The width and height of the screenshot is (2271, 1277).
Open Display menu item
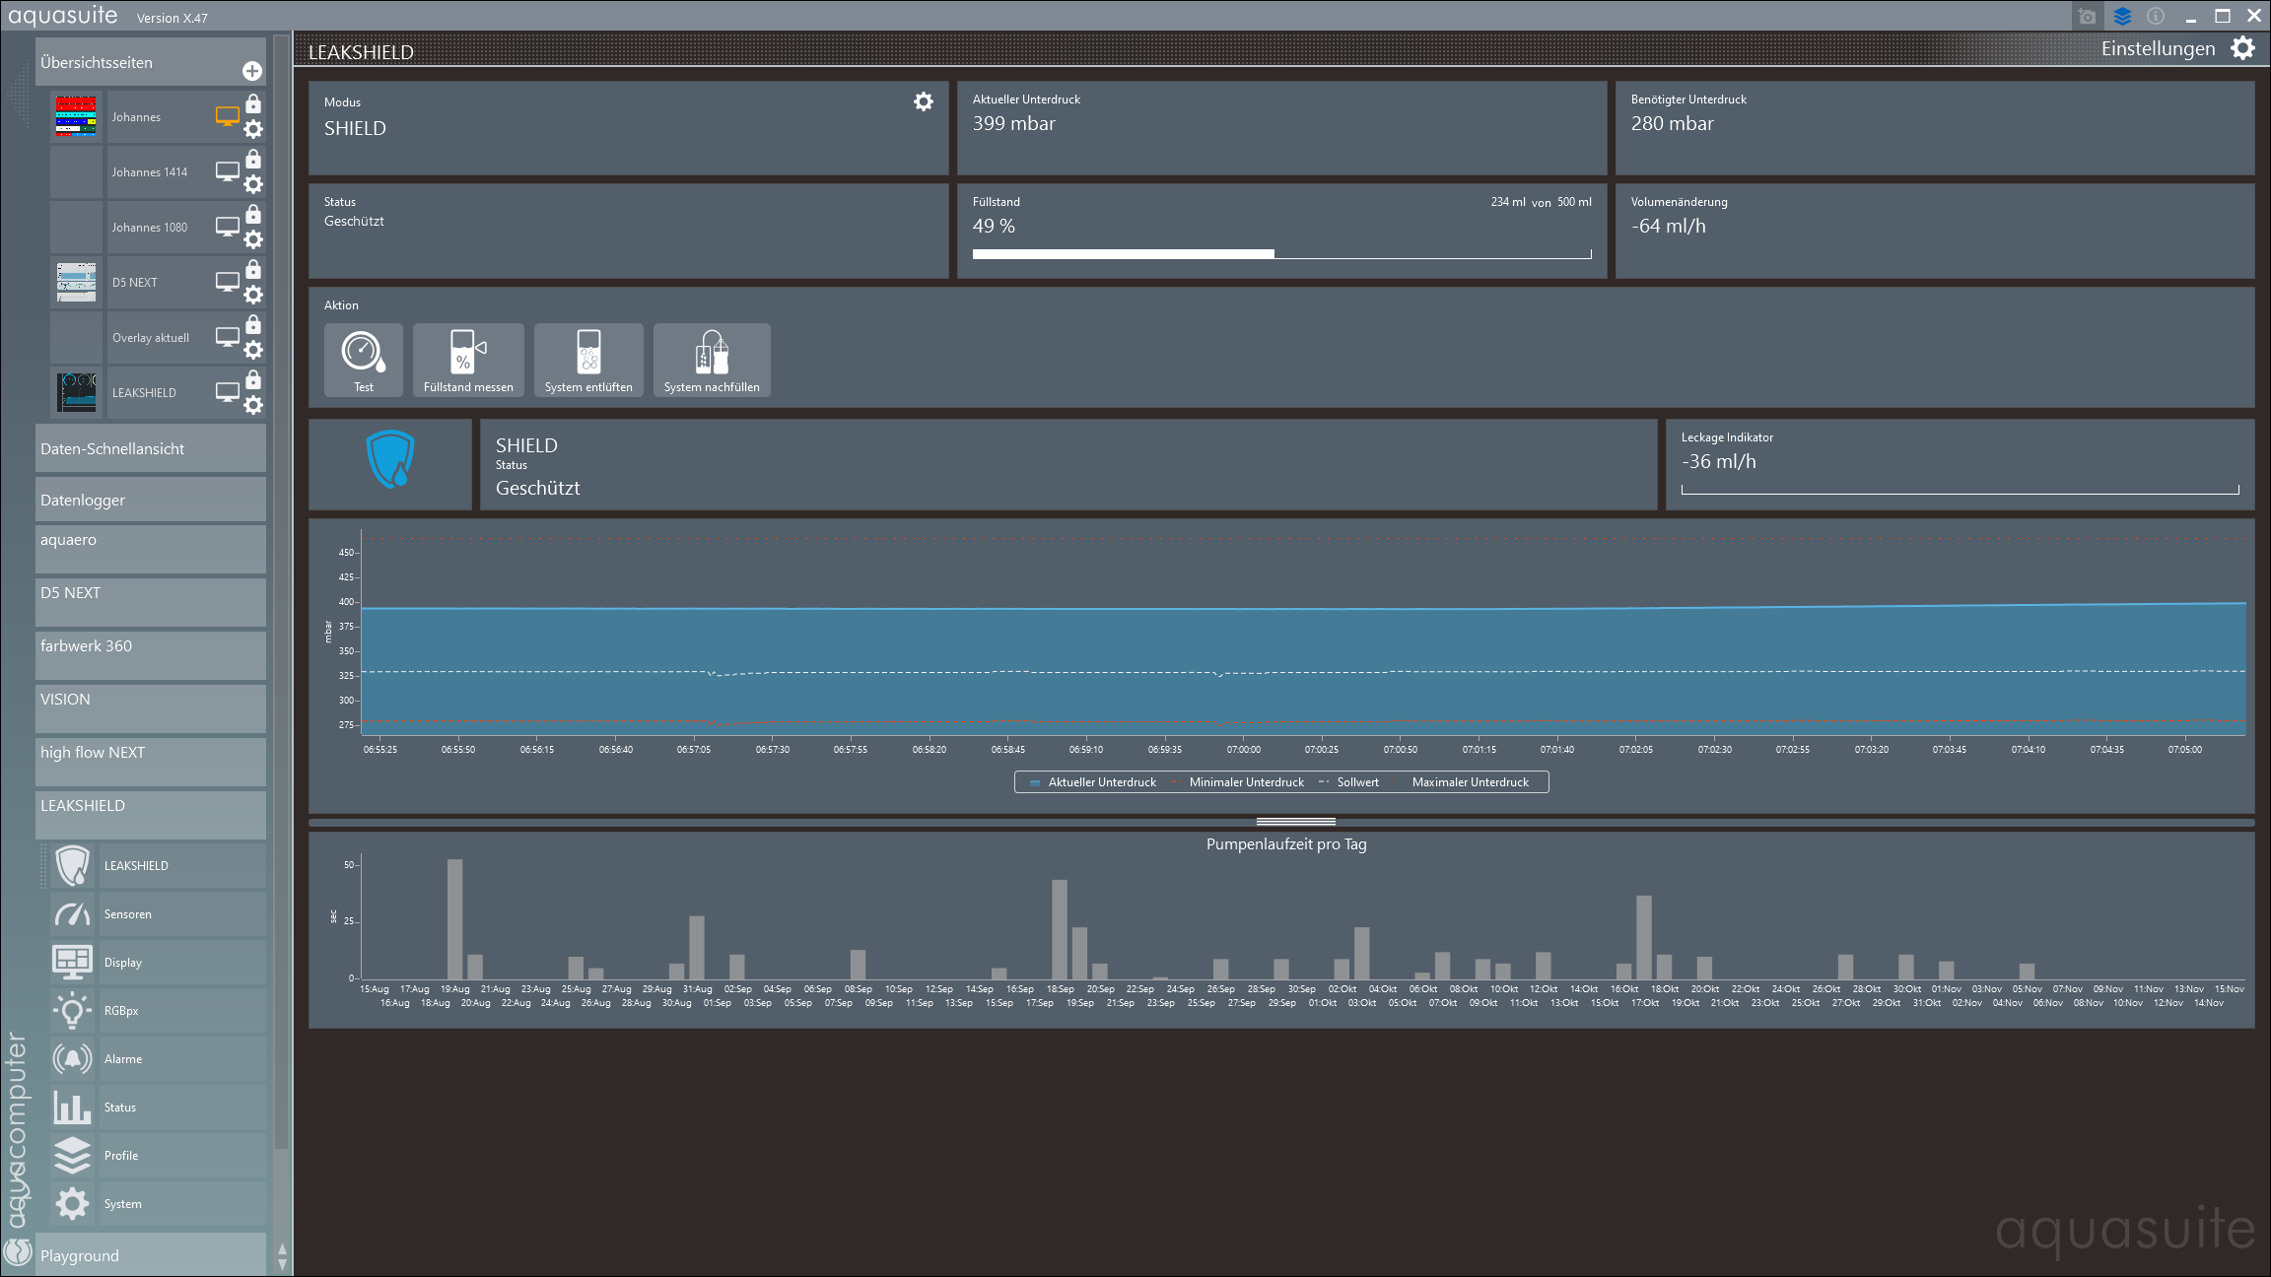pyautogui.click(x=158, y=963)
